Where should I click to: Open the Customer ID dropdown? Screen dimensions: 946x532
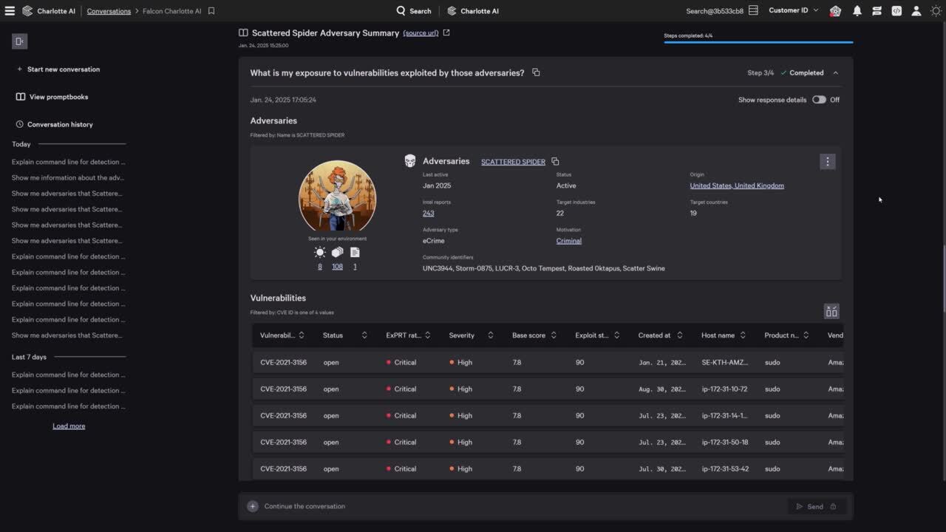[x=794, y=10]
